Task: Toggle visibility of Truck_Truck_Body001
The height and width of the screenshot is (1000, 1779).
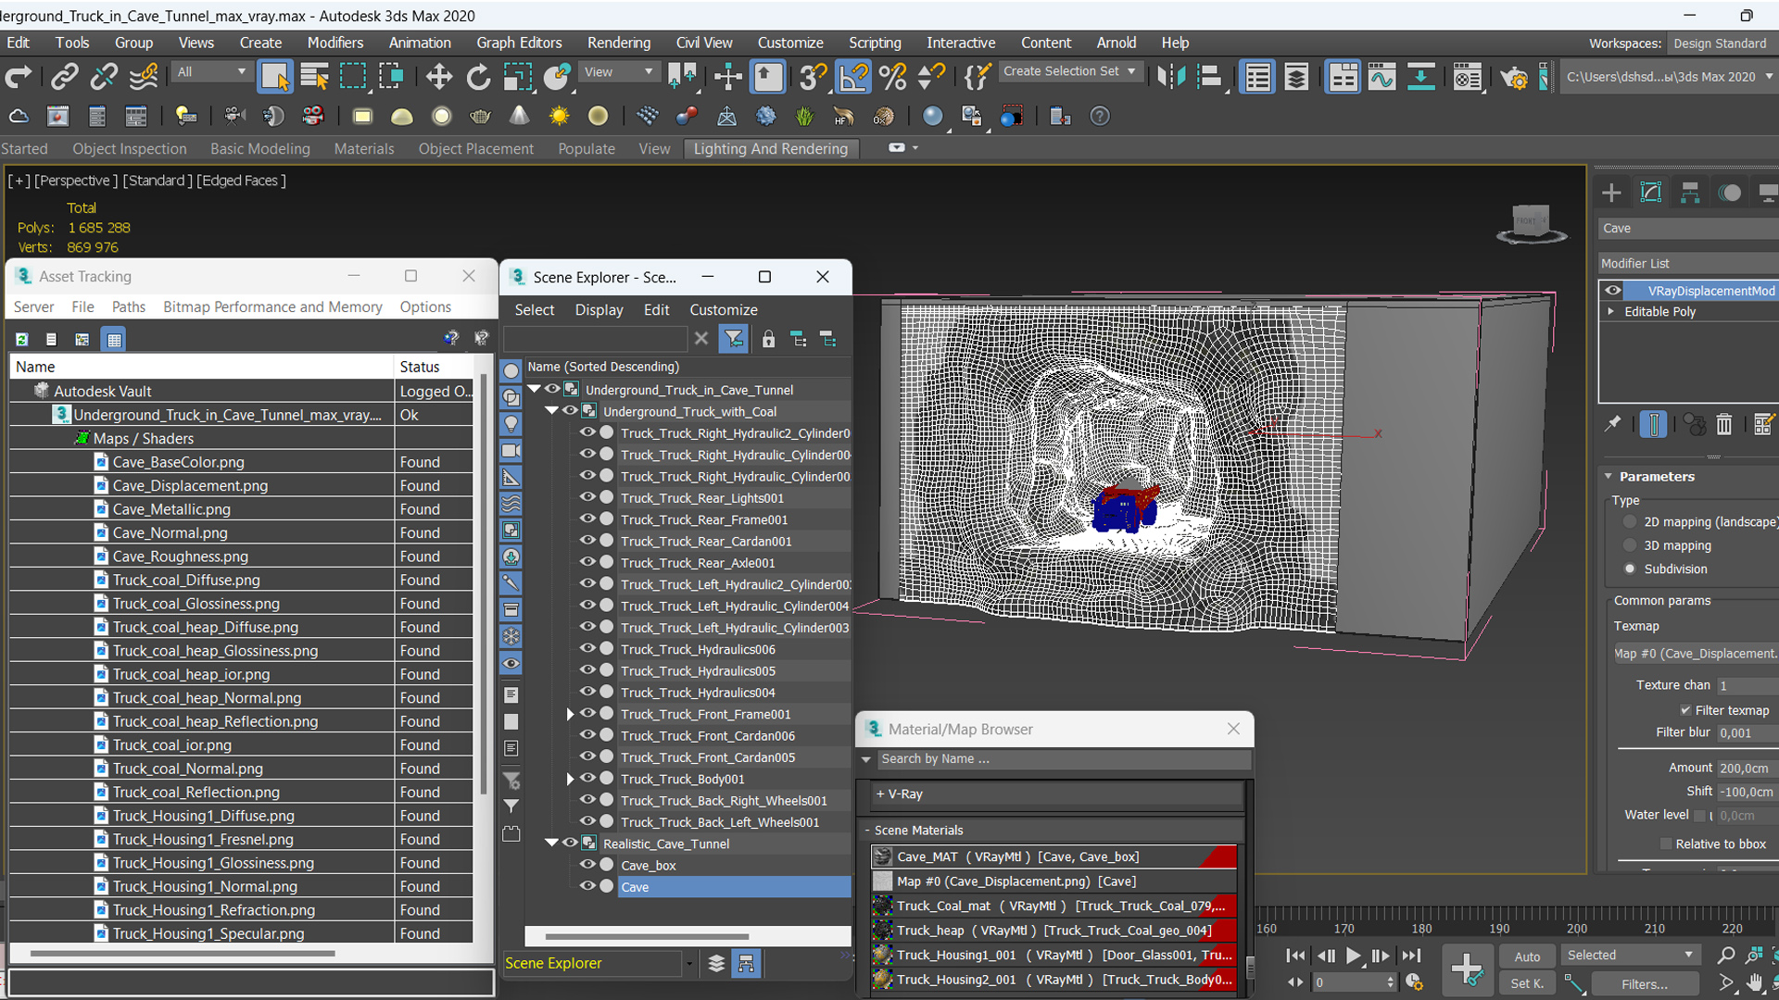Action: coord(587,779)
